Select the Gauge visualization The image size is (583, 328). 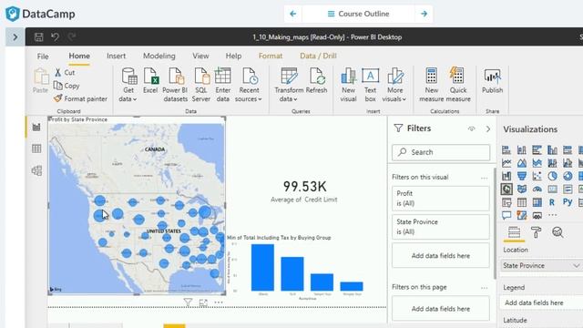coord(537,189)
